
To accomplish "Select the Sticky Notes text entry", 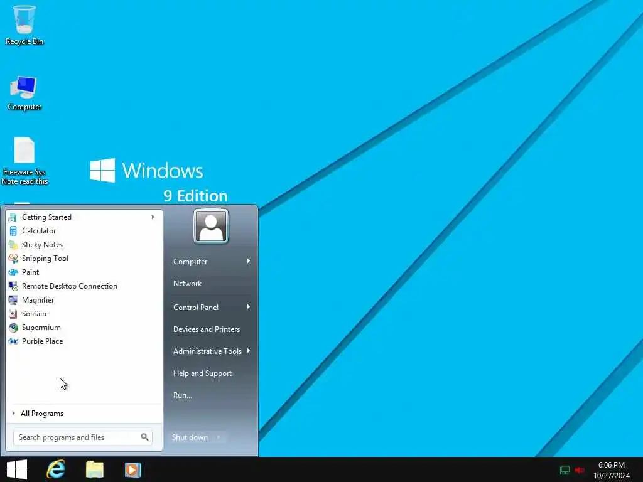I will point(42,245).
